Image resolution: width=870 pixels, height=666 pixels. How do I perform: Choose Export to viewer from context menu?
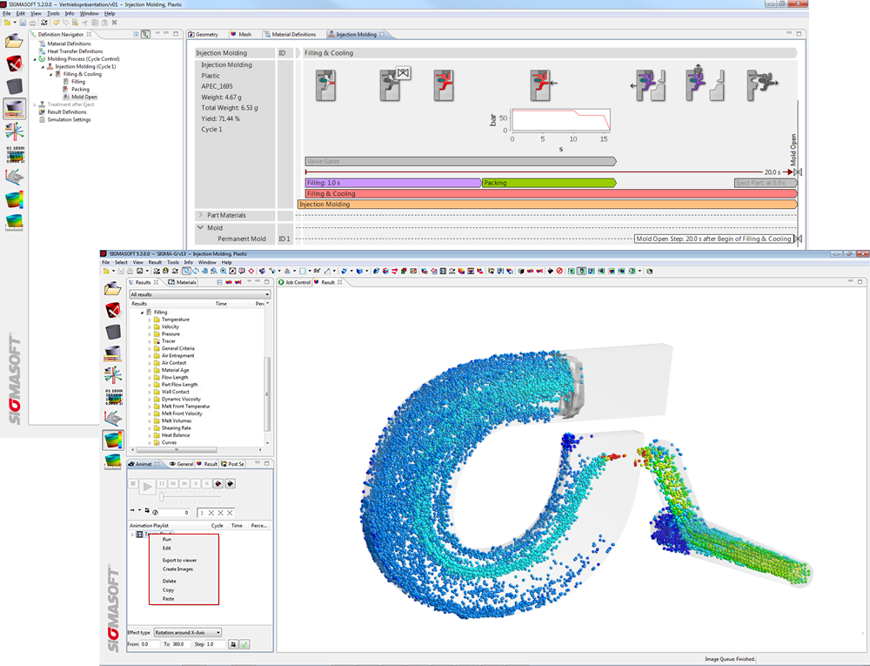[179, 560]
